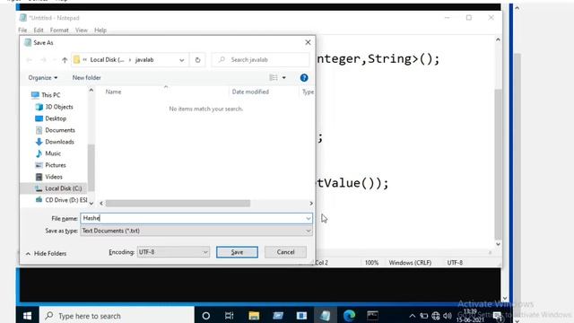Open the change view dropdown arrow
This screenshot has width=574, height=323.
coord(284,78)
